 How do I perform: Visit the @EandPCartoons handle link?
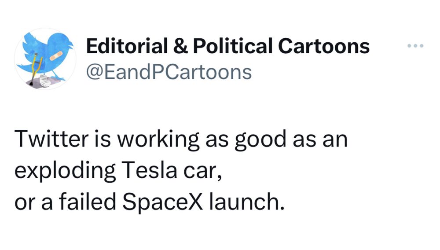point(169,71)
